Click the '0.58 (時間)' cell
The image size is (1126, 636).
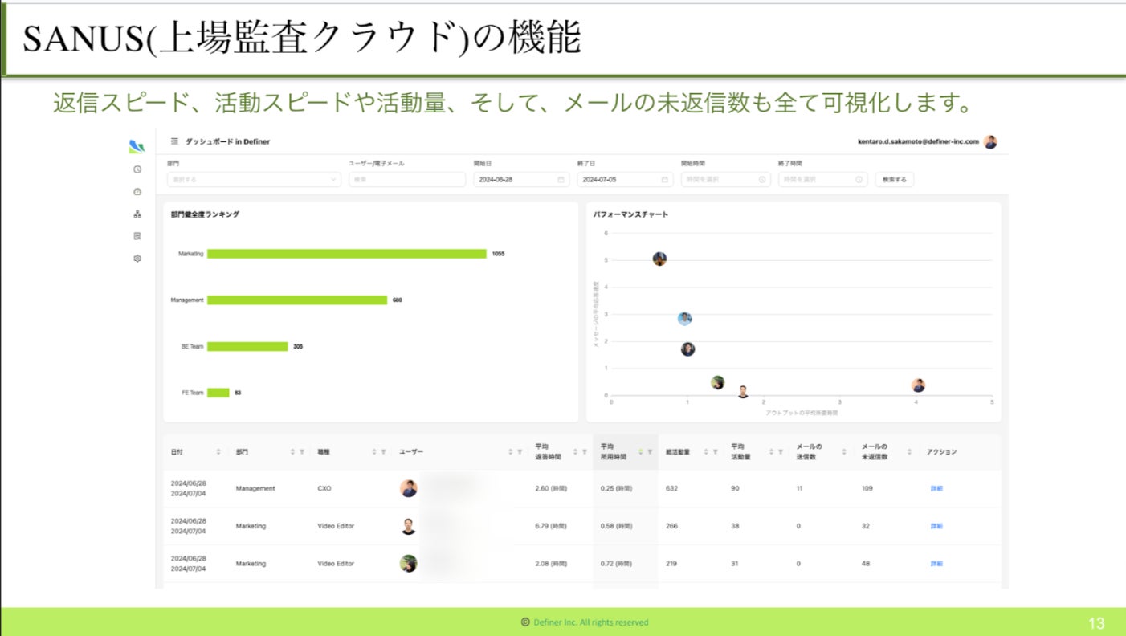pos(616,526)
